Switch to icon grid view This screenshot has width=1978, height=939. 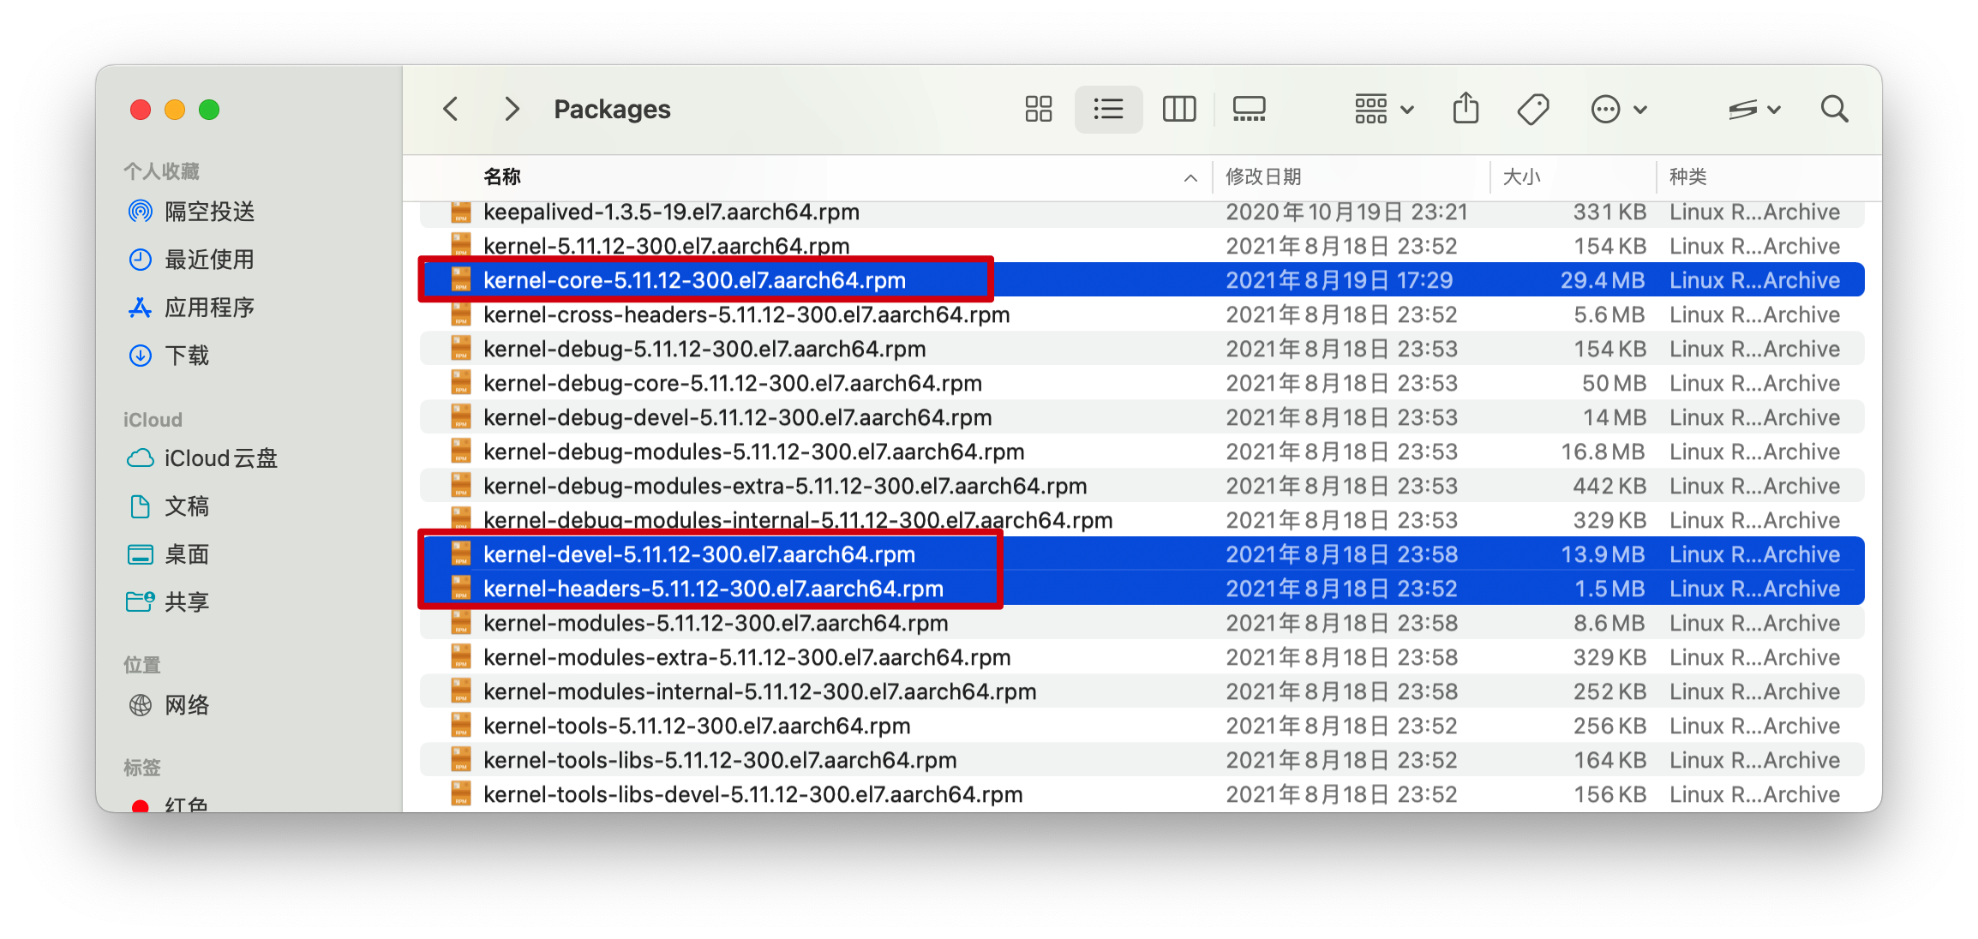coord(1038,109)
